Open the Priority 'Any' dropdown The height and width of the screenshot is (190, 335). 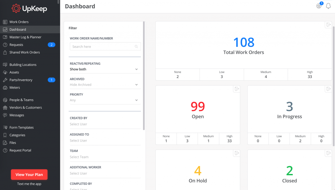105,100
